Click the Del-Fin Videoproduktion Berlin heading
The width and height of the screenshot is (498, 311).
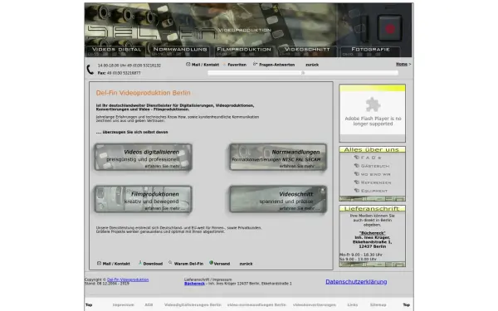(x=144, y=93)
